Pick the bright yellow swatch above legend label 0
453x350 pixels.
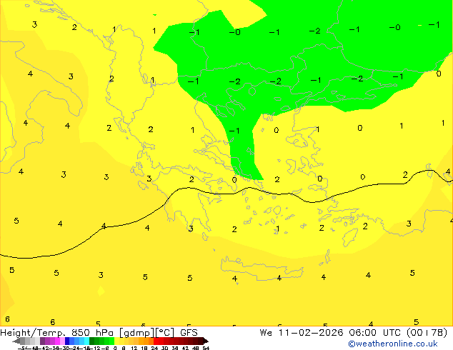click(116, 341)
